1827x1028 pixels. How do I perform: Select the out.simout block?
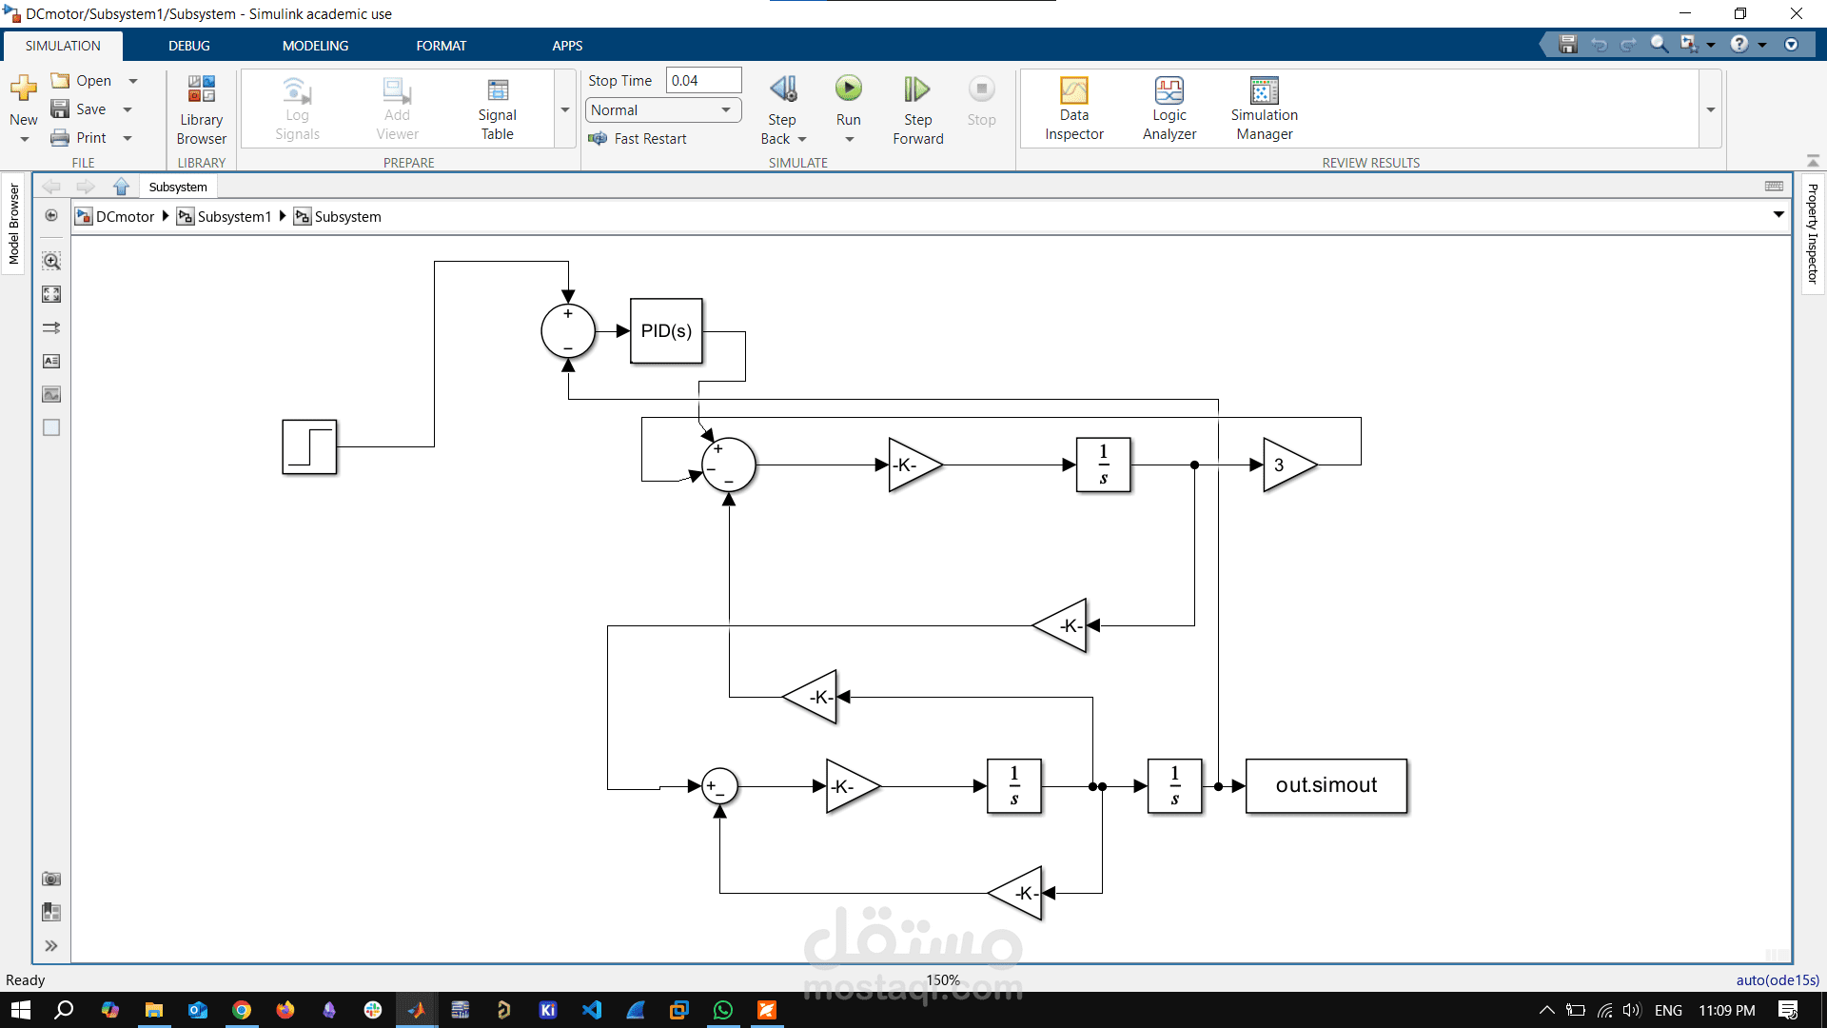[x=1326, y=785]
